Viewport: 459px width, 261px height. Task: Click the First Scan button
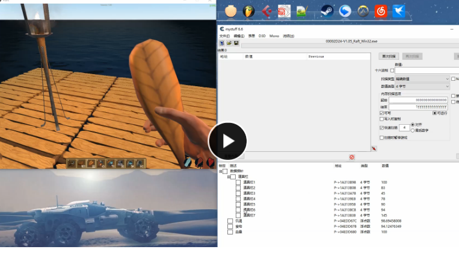[389, 56]
